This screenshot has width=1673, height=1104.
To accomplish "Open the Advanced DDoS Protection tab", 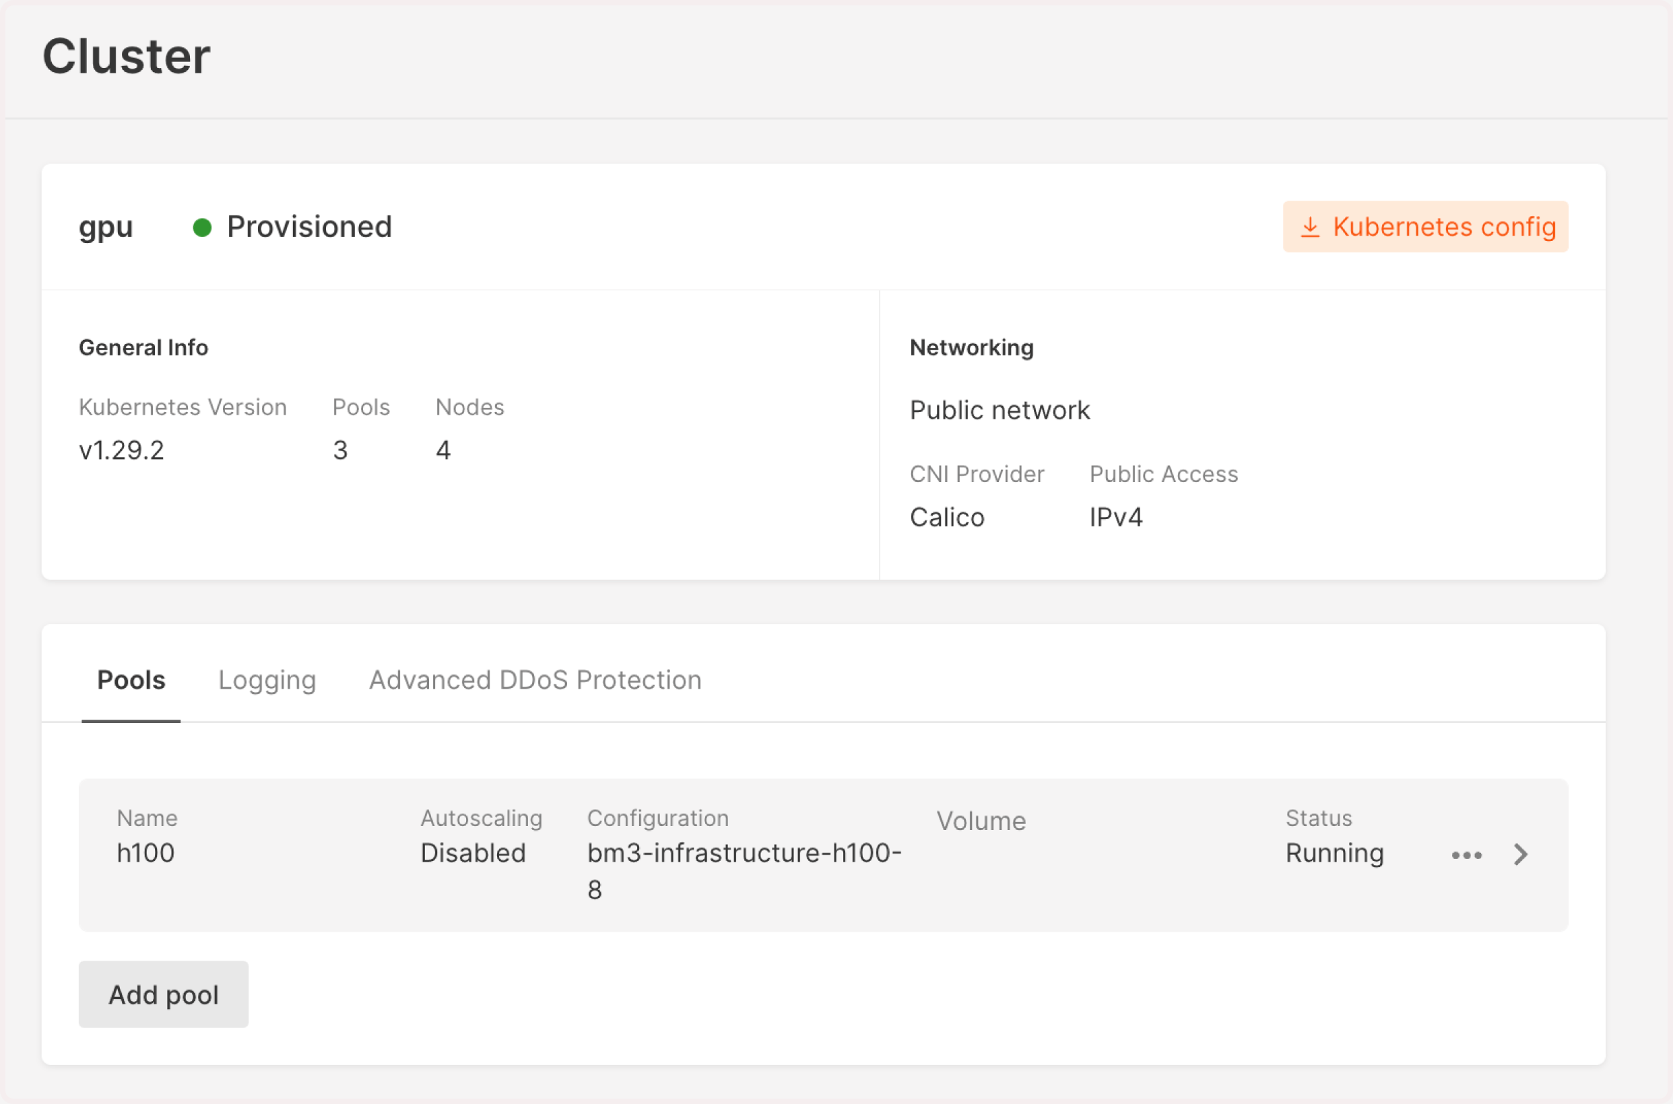I will pos(535,679).
